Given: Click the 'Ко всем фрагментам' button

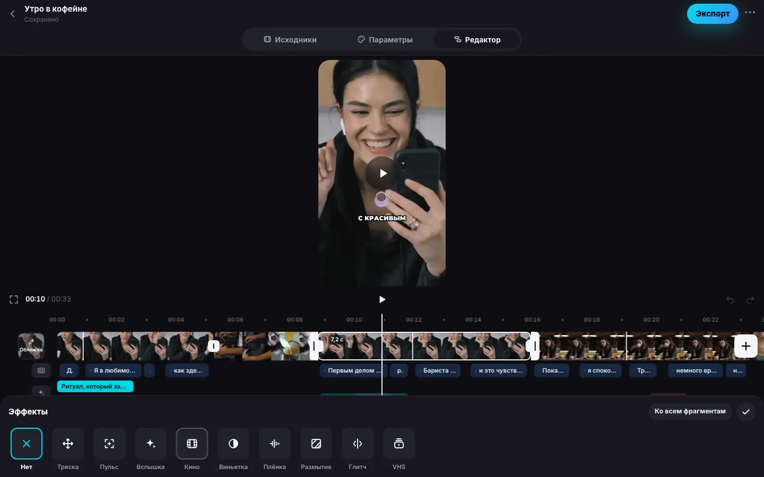Looking at the screenshot, I should (690, 411).
